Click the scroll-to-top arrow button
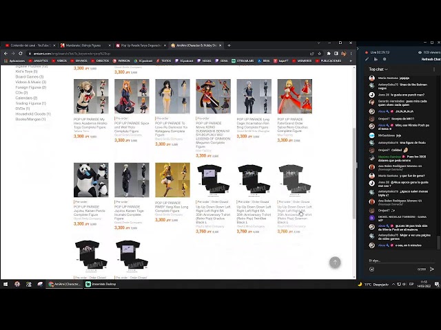The width and height of the screenshot is (441, 330). (x=335, y=263)
